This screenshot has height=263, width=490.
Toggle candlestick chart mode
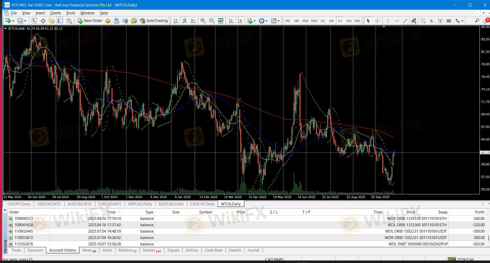pyautogui.click(x=184, y=21)
